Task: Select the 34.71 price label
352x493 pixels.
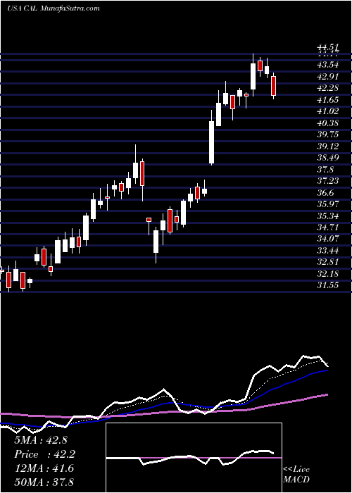Action: (x=329, y=227)
